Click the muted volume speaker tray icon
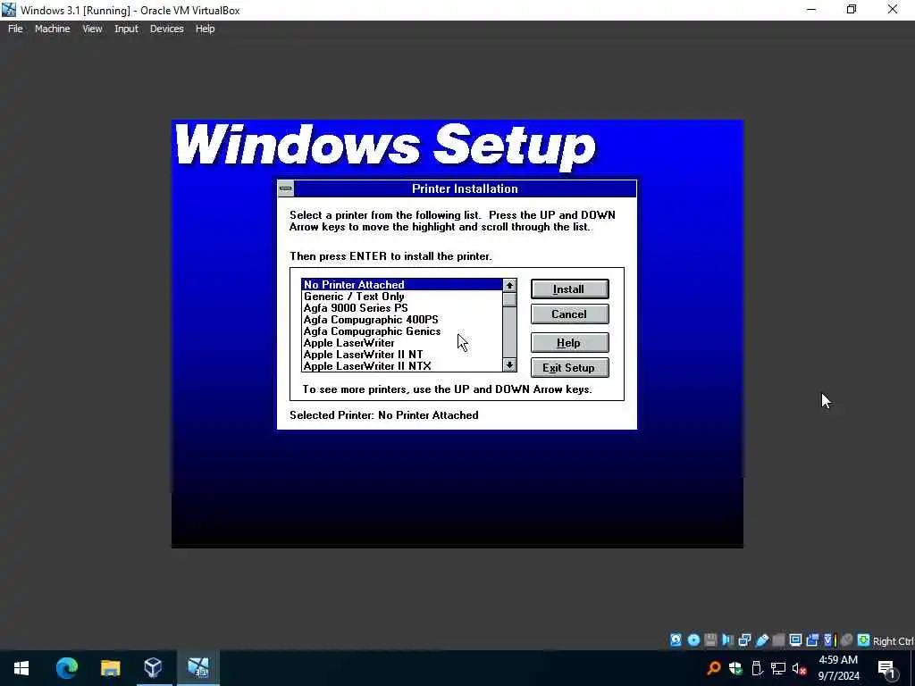The image size is (915, 686). point(799,668)
